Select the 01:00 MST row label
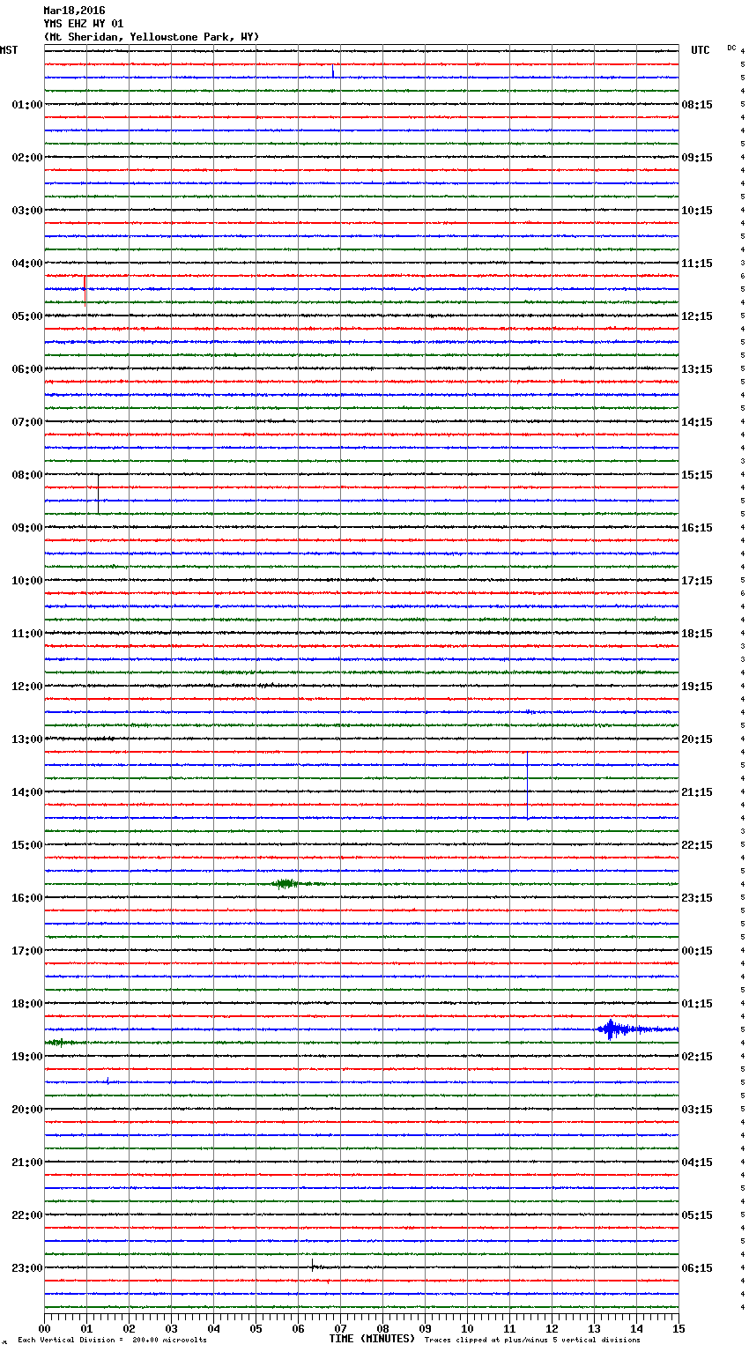This screenshot has height=1352, width=749. click(26, 105)
